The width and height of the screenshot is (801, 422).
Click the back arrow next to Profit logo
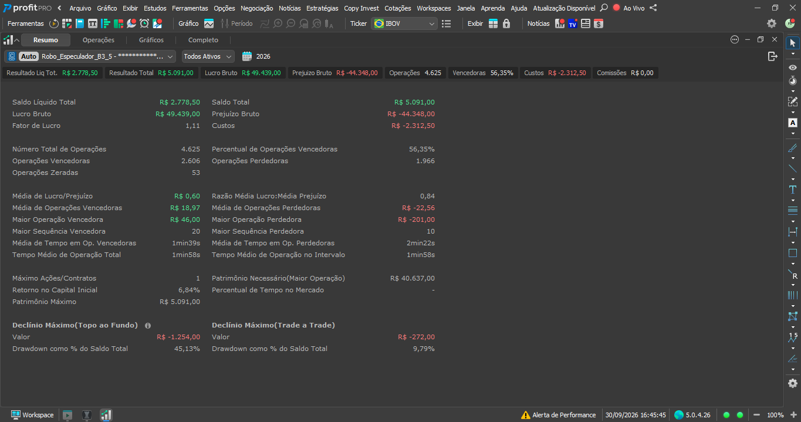coord(59,8)
